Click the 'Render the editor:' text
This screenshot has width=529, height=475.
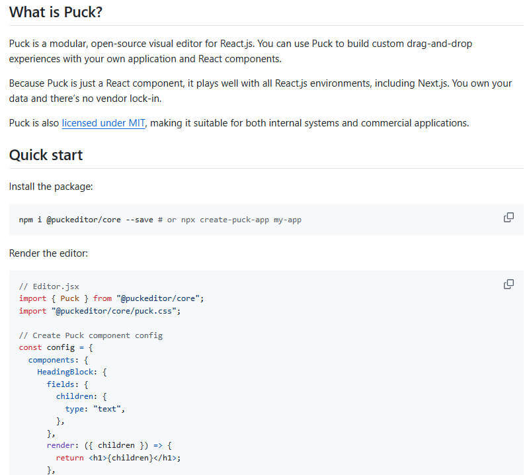click(48, 253)
